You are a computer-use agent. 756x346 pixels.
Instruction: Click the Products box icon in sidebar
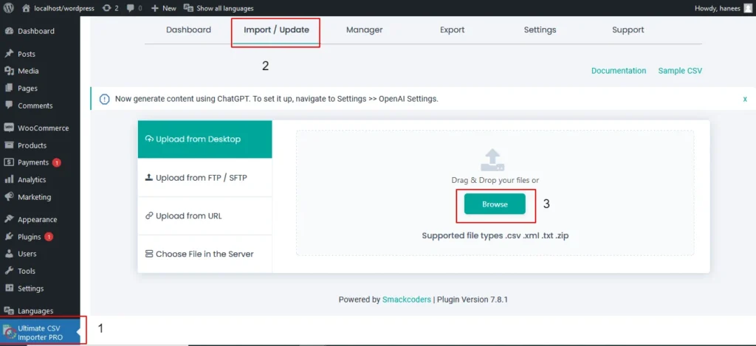tap(9, 145)
